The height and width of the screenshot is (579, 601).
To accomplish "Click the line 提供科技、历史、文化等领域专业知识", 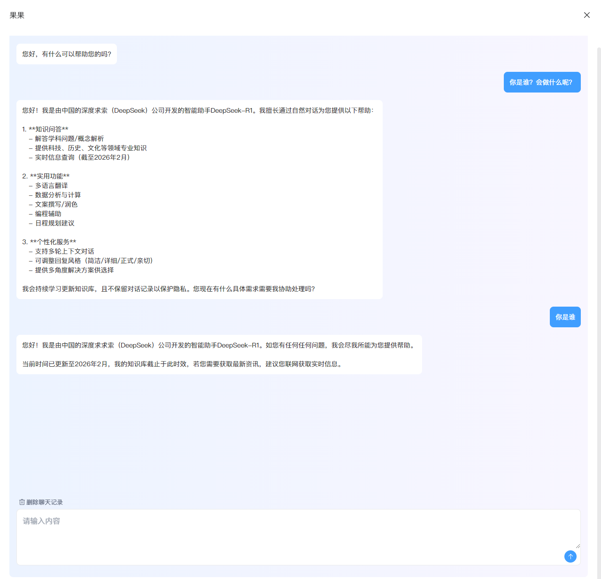I will 88,148.
